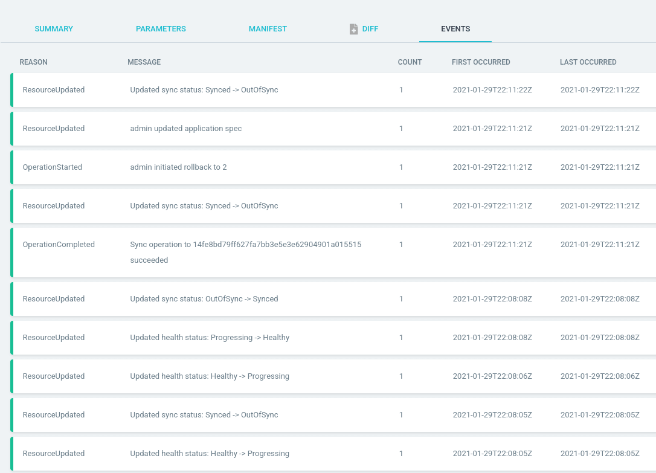
Task: Select 'Updated health status: Progressing -> Healthy' message
Action: (210, 338)
